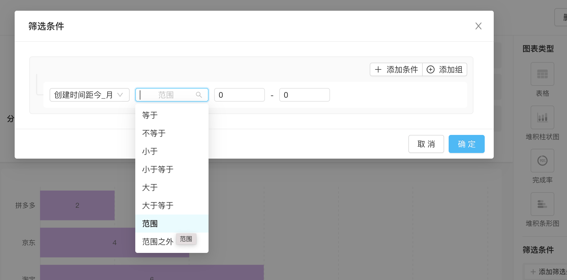Image resolution: width=567 pixels, height=280 pixels.
Task: Select 不等于 from operator list
Action: click(172, 133)
